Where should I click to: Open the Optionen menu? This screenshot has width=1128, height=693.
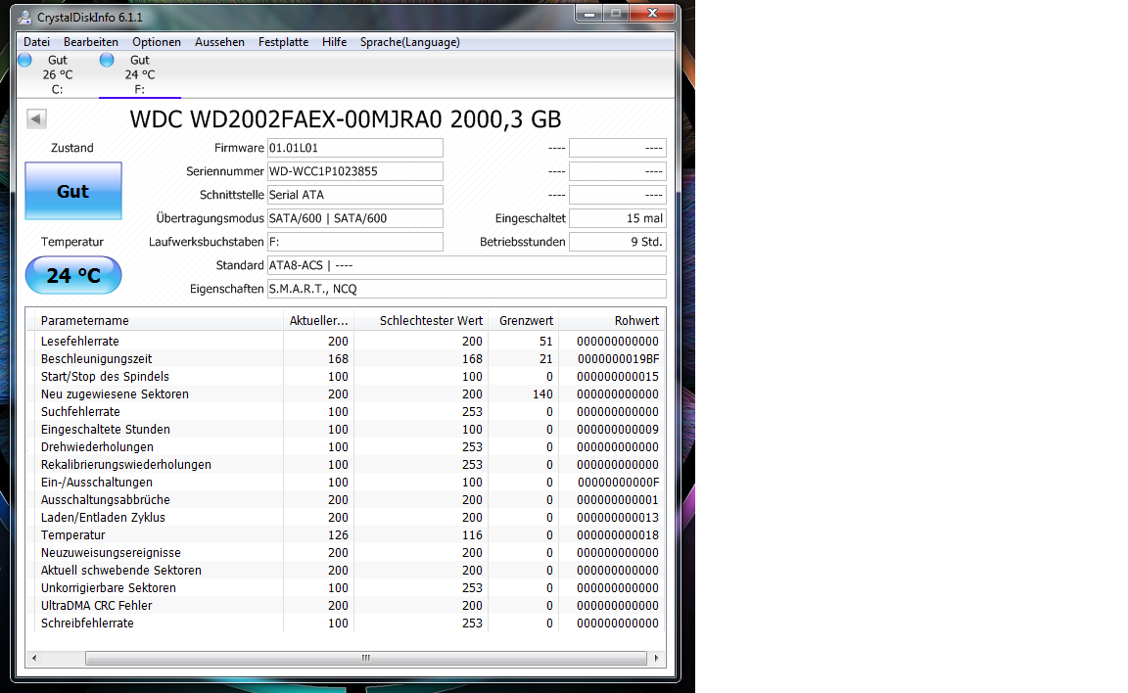coord(156,42)
